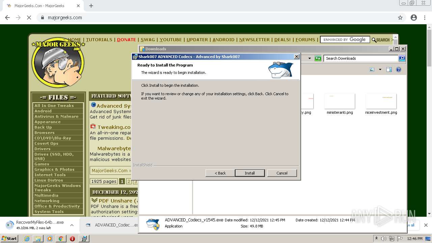Open media player taskbar icon
This screenshot has width=432, height=243.
[50, 239]
